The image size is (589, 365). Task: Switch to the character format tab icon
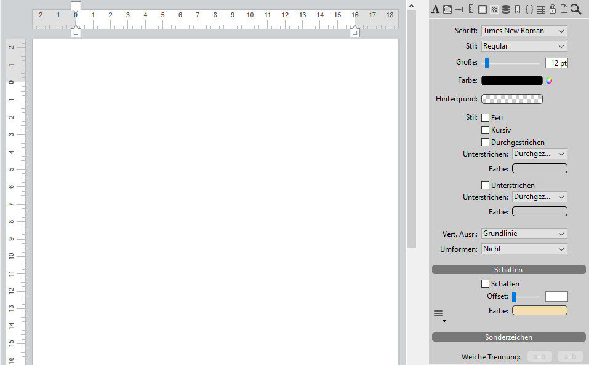436,9
